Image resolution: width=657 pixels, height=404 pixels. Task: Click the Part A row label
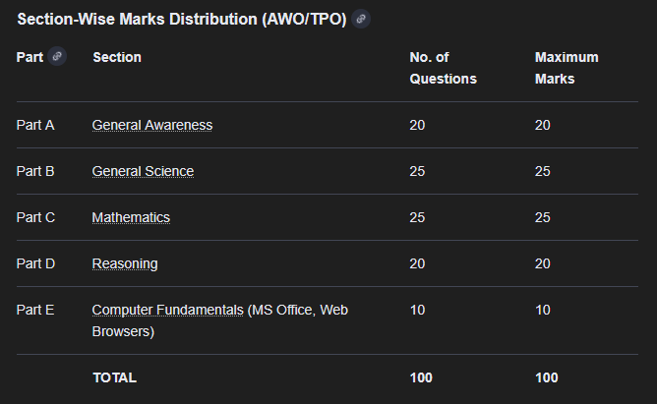35,125
